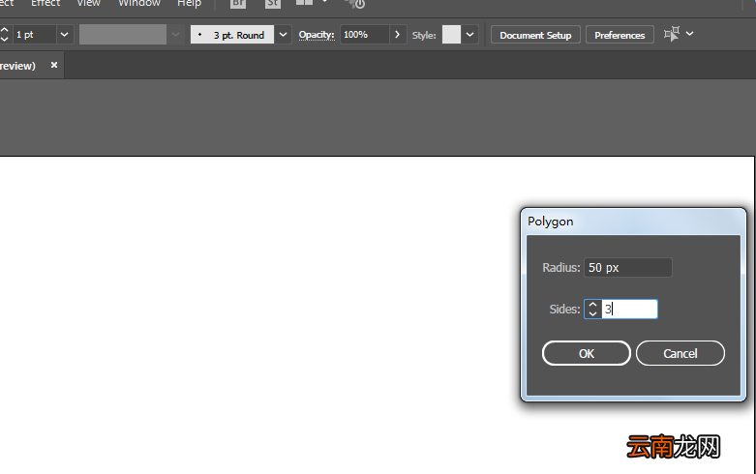Screen dimensions: 756x474
Task: Open the graphic Style dropdown arrow
Action: click(469, 35)
